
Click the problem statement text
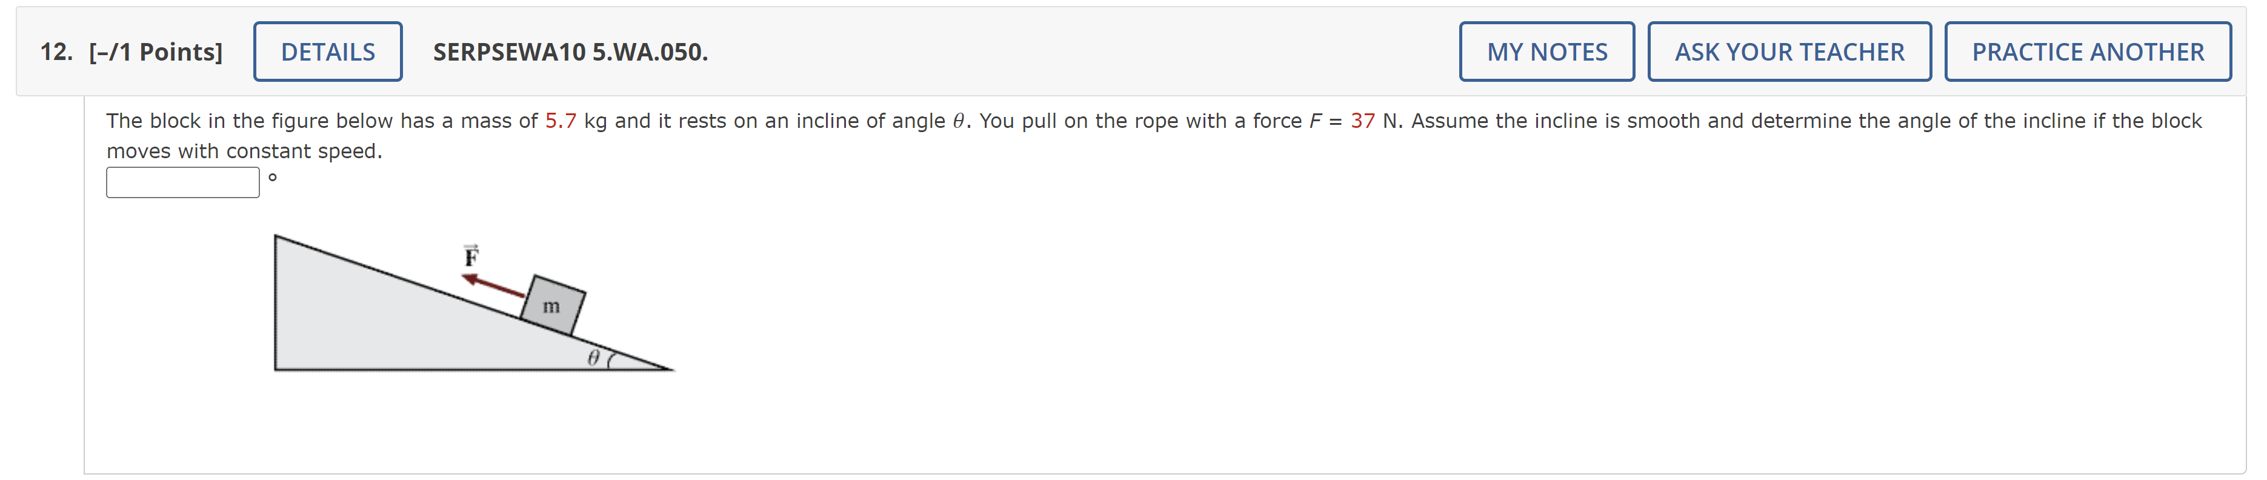792,121
